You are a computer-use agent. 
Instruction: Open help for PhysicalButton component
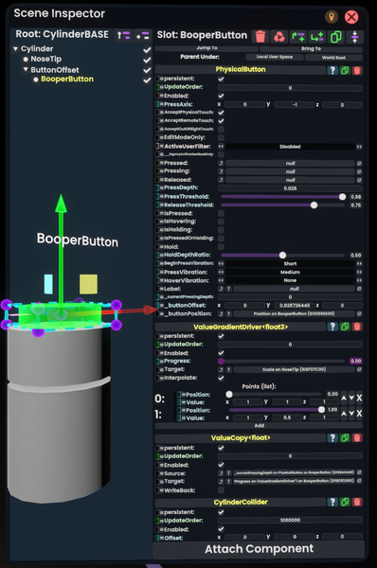(332, 70)
